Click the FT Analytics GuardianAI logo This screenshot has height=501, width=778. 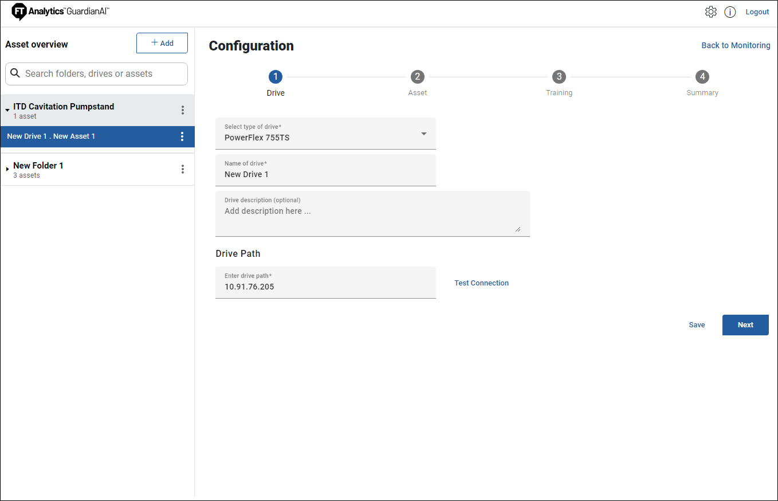(61, 11)
